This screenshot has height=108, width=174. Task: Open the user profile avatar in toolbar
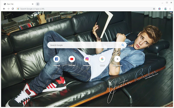[x=166, y=9]
